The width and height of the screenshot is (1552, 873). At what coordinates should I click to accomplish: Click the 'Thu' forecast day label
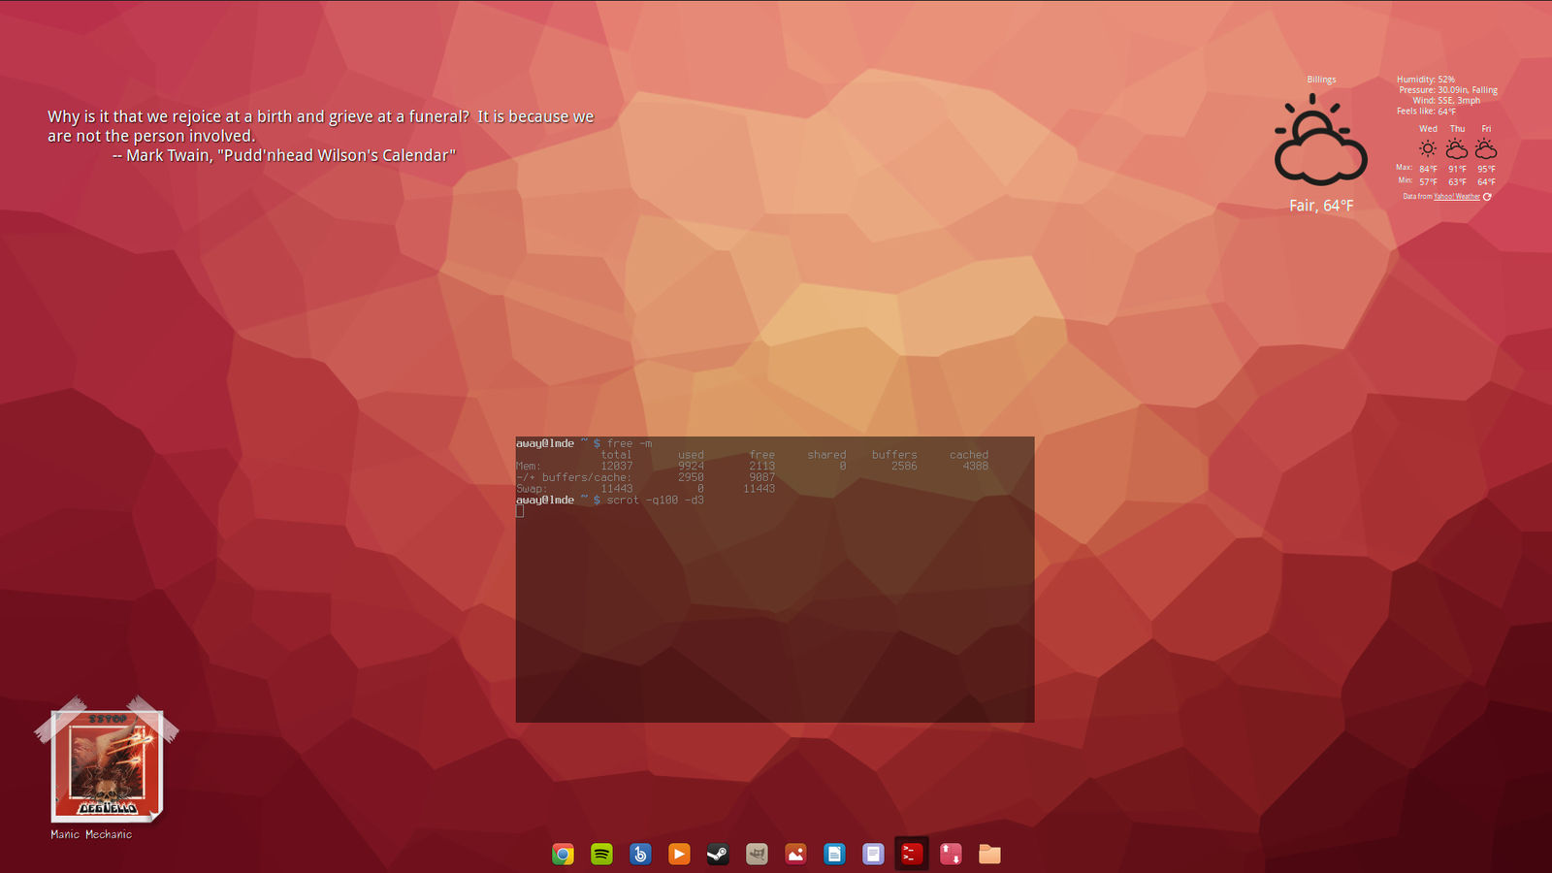pos(1457,129)
